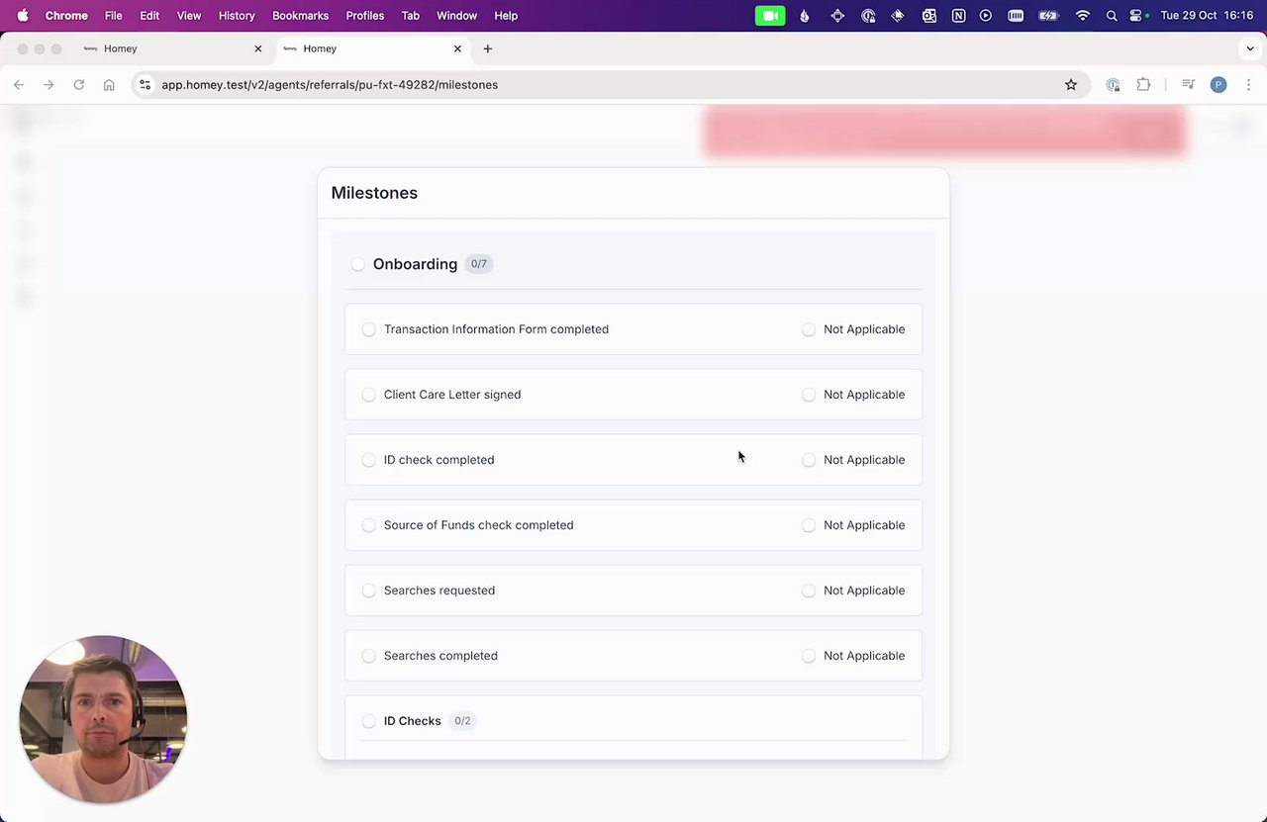Click the Onboarding 0/7 progress badge
This screenshot has height=822, width=1267.
[479, 264]
